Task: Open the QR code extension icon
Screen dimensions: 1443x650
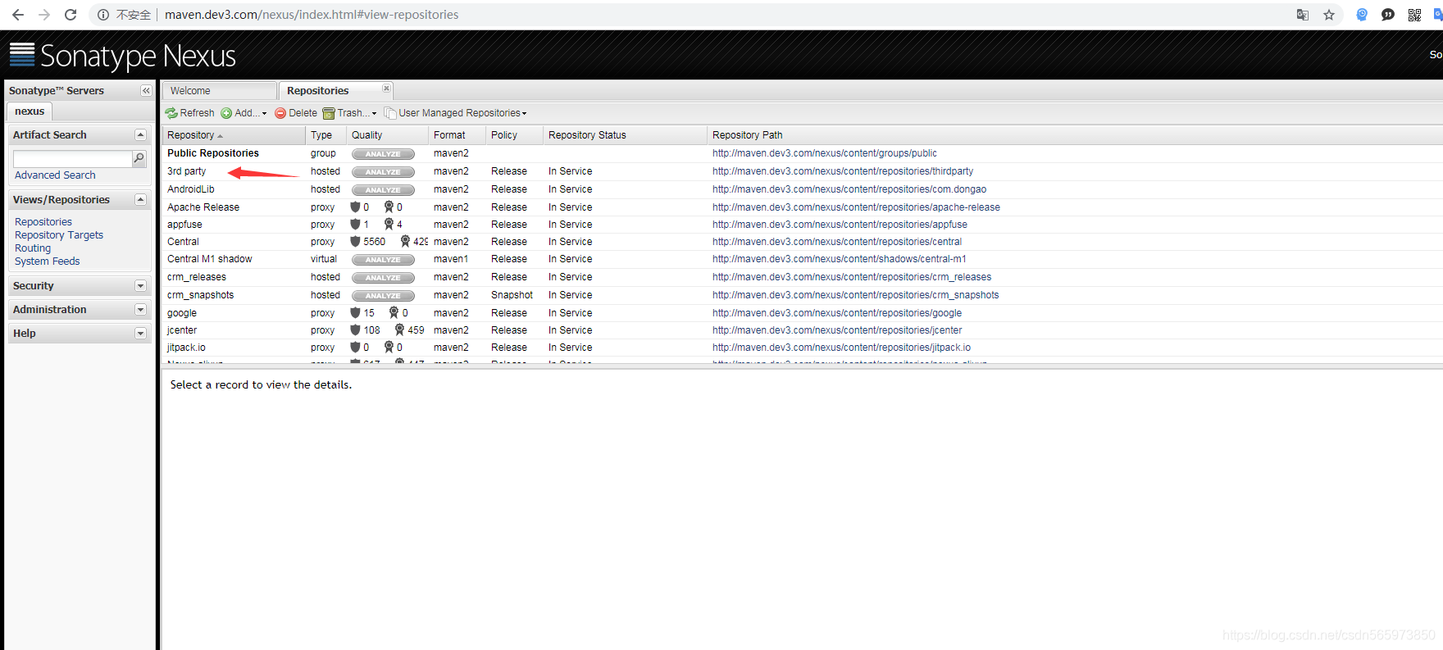Action: click(x=1414, y=15)
